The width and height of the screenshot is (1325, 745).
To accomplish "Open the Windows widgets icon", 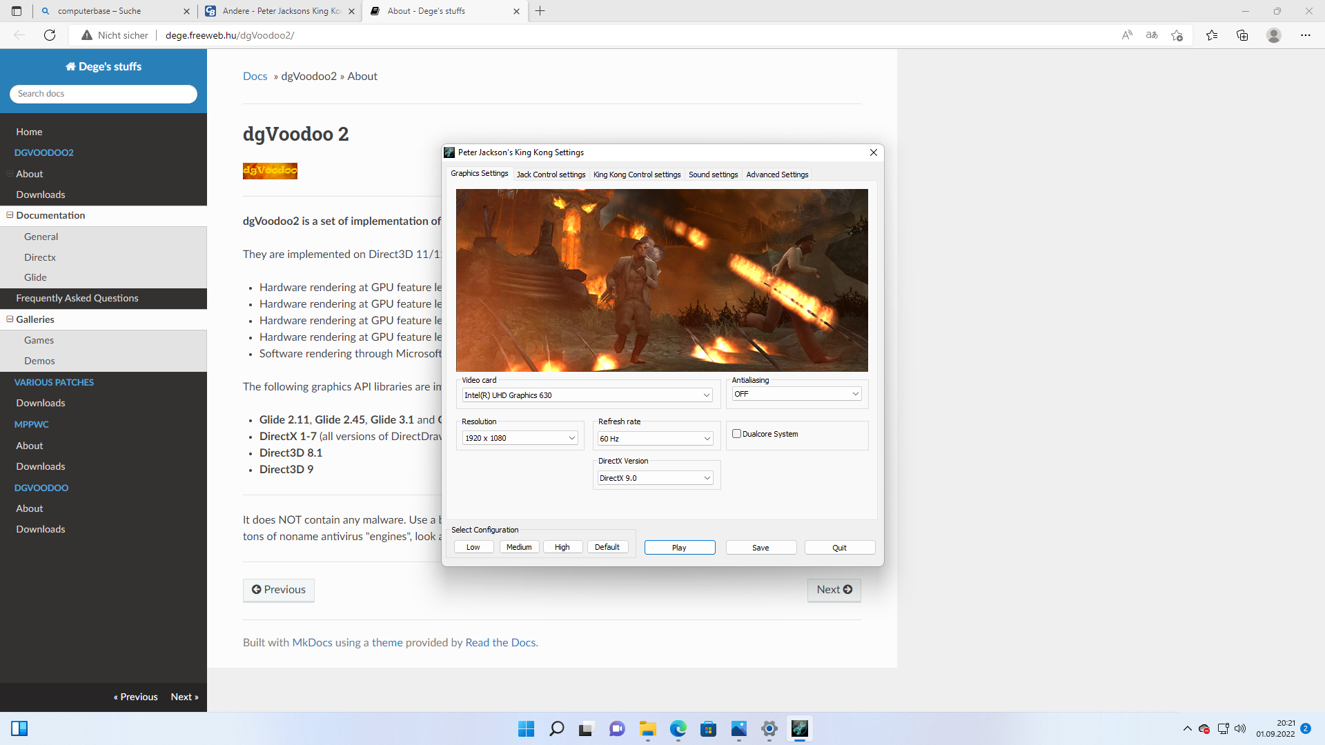I will click(19, 728).
